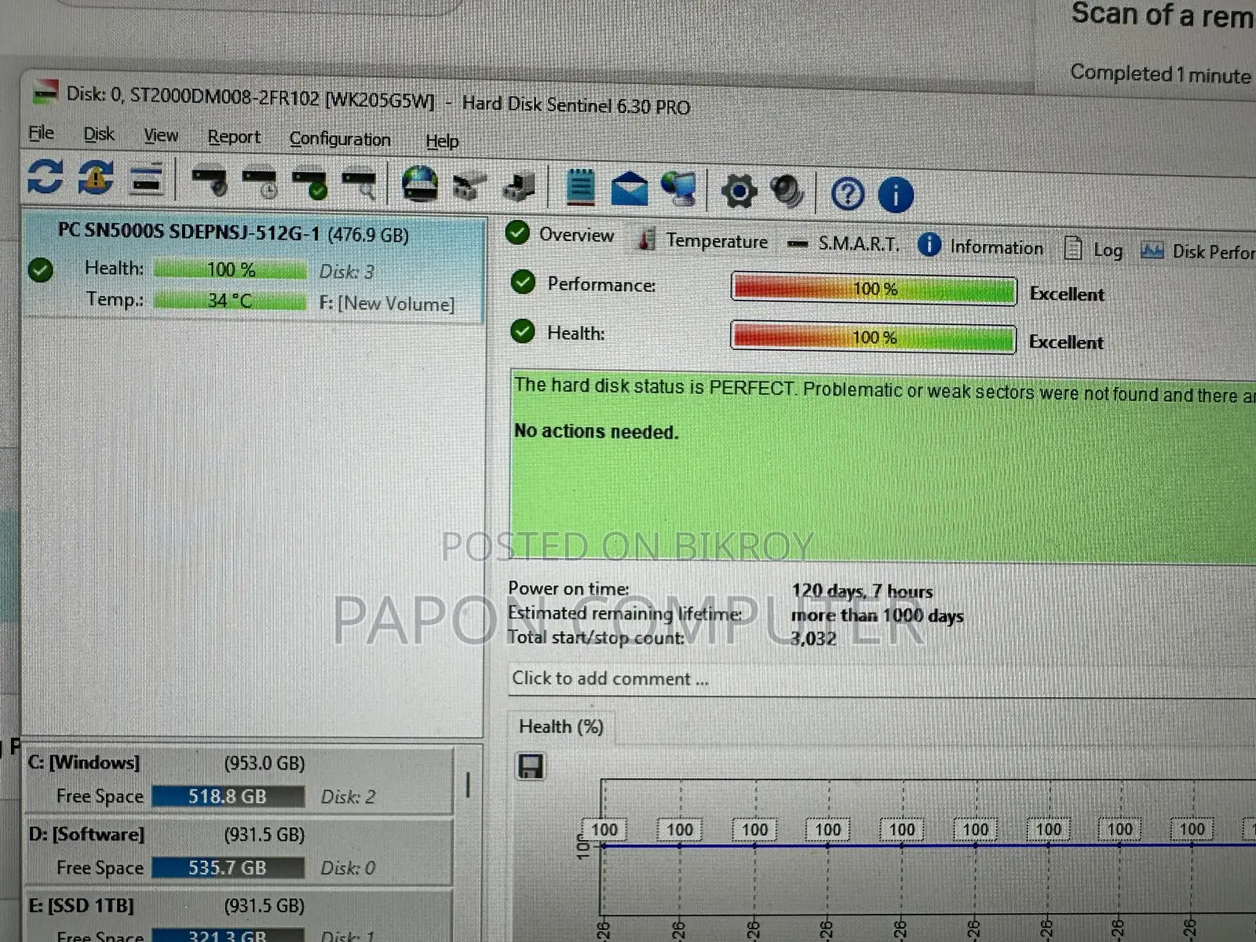
Task: Click the 535.7 GB free space bar
Action: pos(228,868)
